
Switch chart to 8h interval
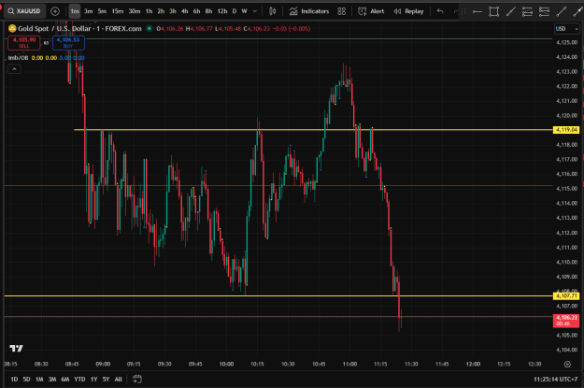tap(208, 11)
